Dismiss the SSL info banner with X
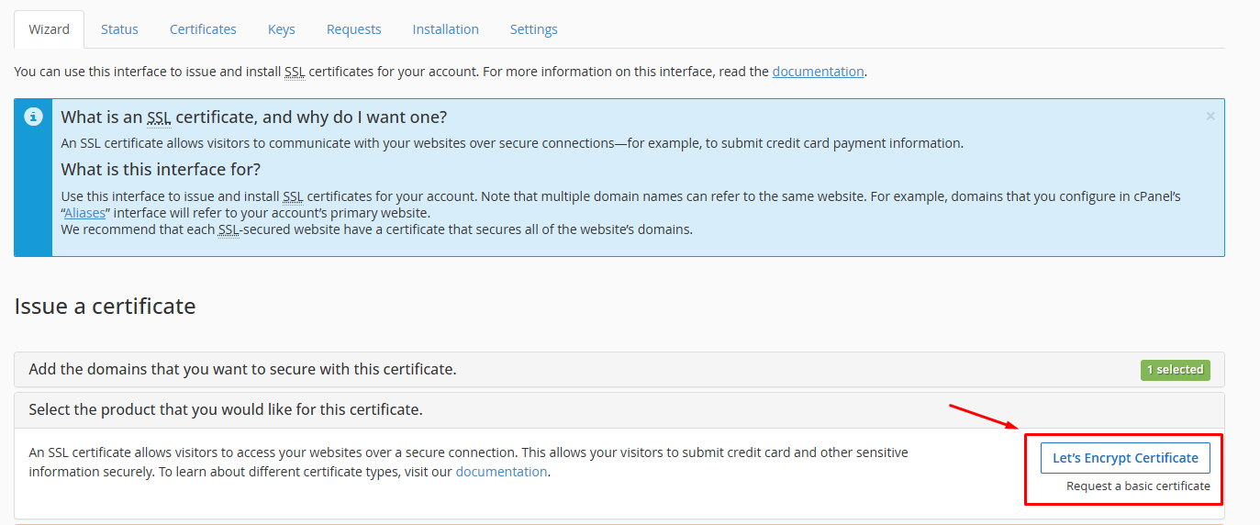The width and height of the screenshot is (1260, 525). pos(1210,117)
